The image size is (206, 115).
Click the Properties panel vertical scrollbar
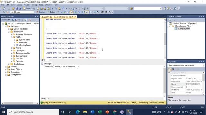(x=204, y=77)
